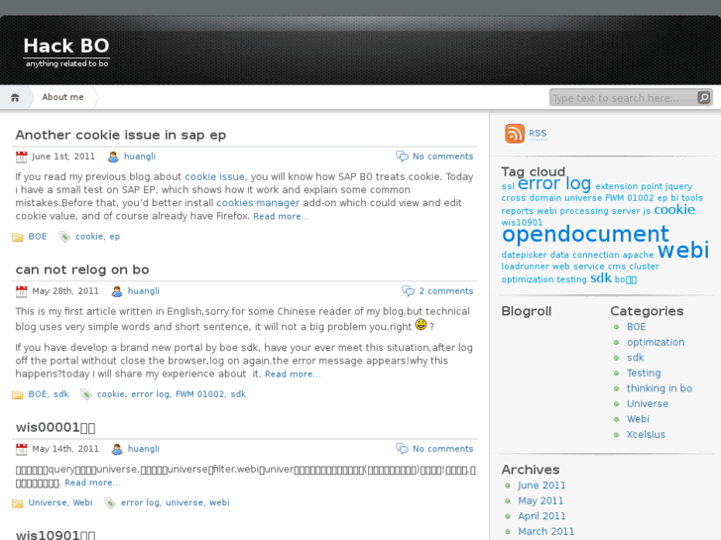The image size is (721, 540).
Task: Click Read more on the wis00001 post
Action: pyautogui.click(x=93, y=483)
